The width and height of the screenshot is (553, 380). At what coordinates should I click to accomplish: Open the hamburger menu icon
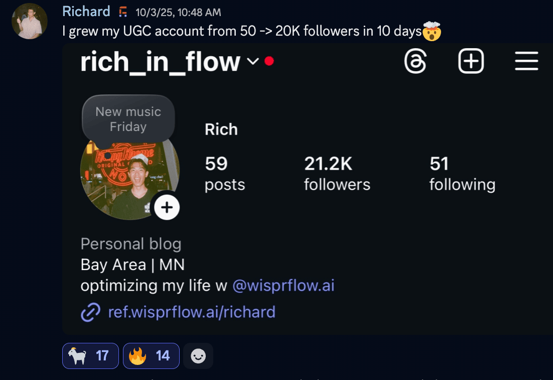526,61
